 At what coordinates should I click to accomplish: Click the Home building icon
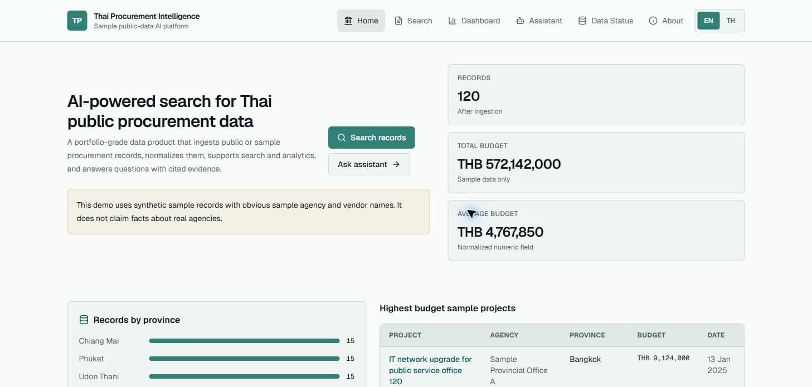point(348,21)
